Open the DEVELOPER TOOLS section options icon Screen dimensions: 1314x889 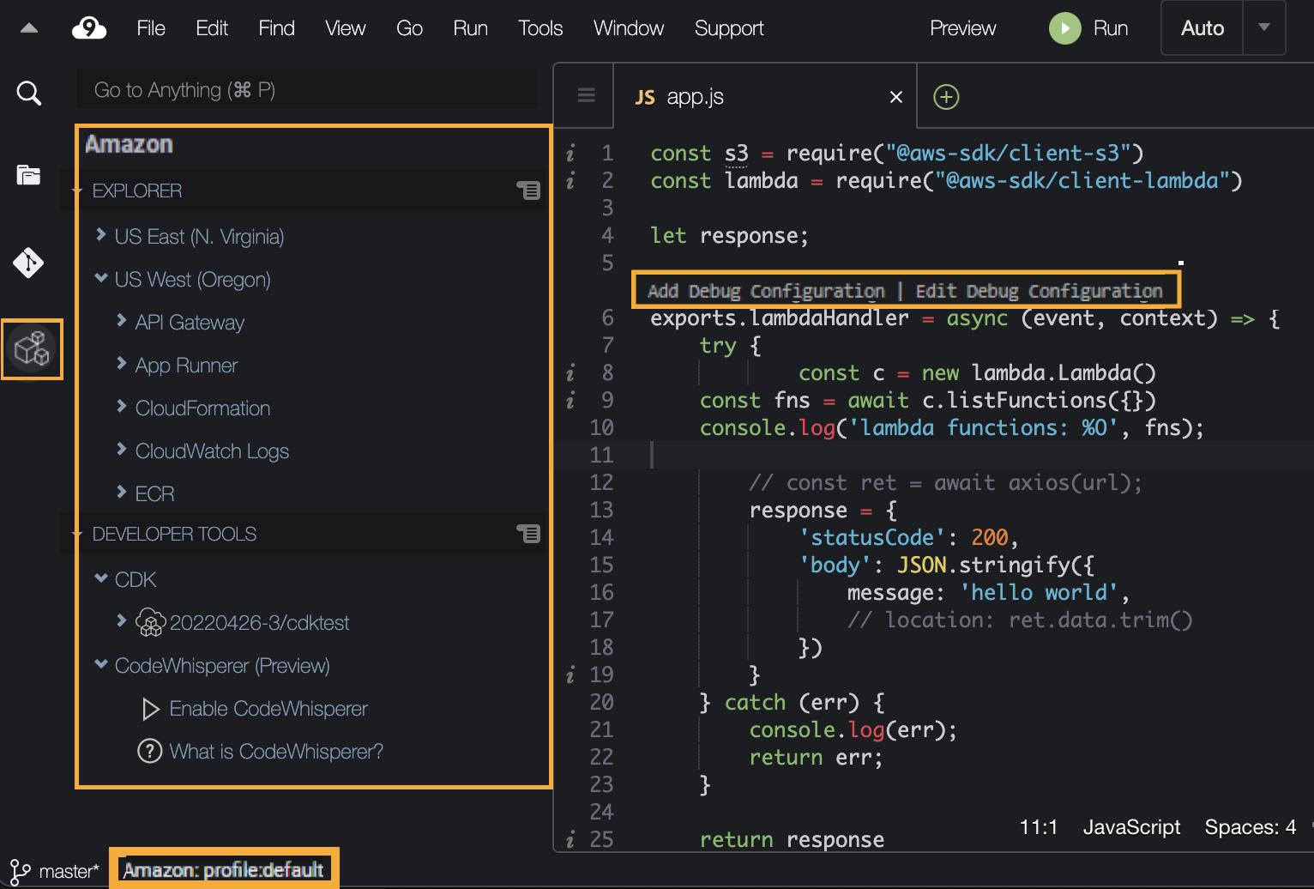pos(528,534)
